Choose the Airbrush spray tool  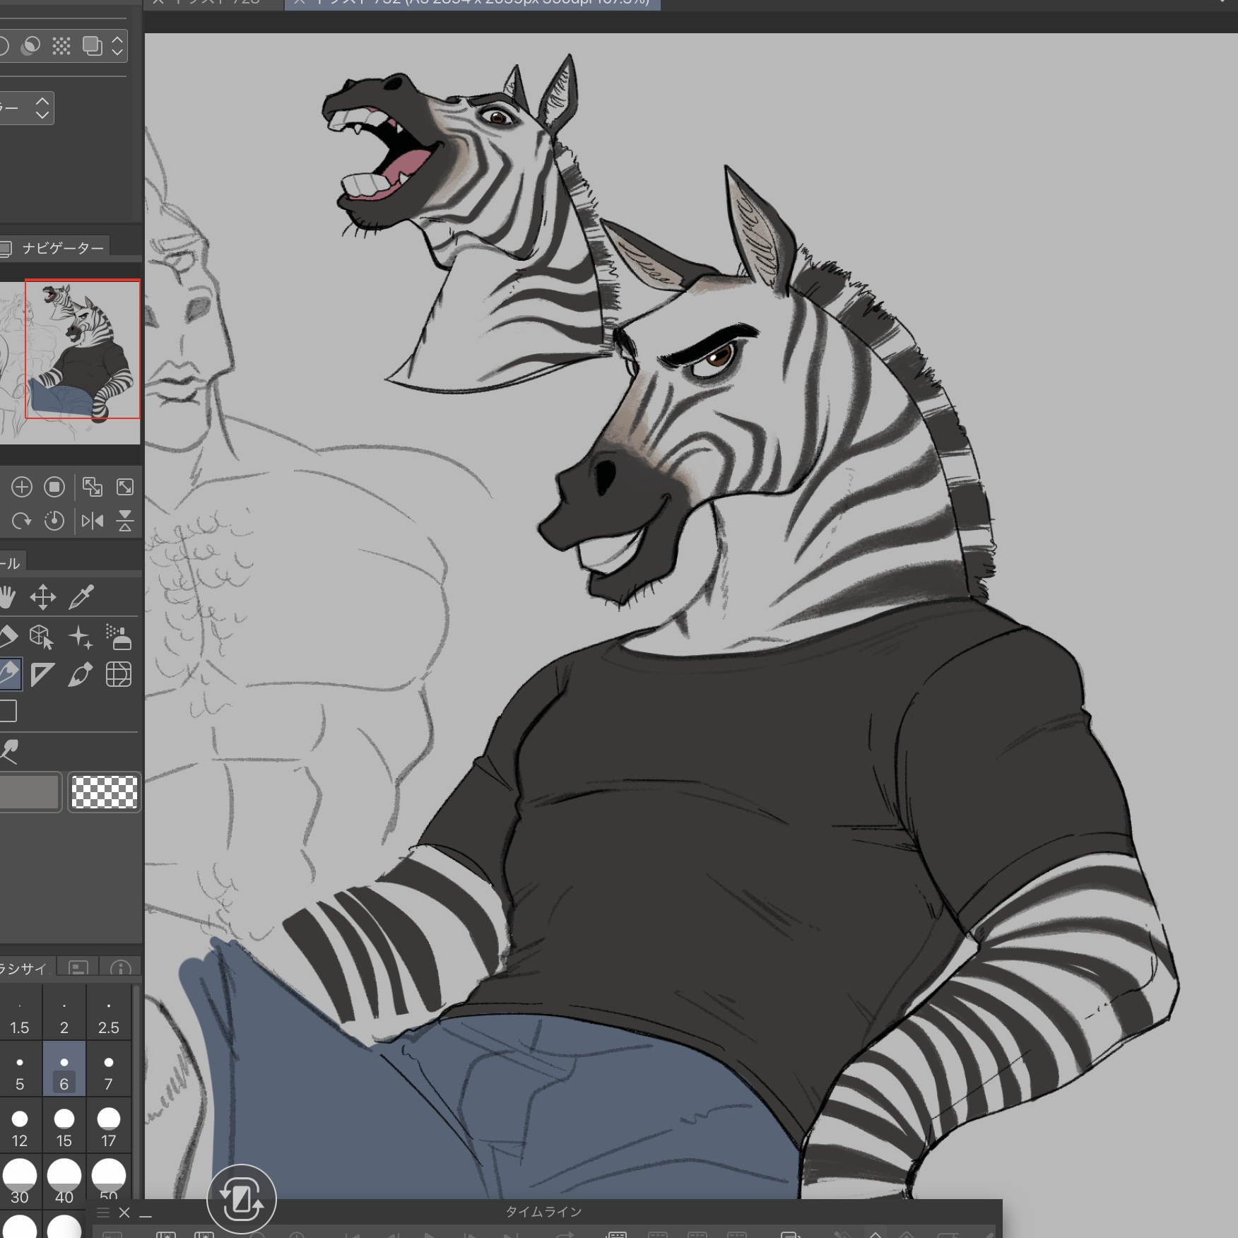[119, 637]
